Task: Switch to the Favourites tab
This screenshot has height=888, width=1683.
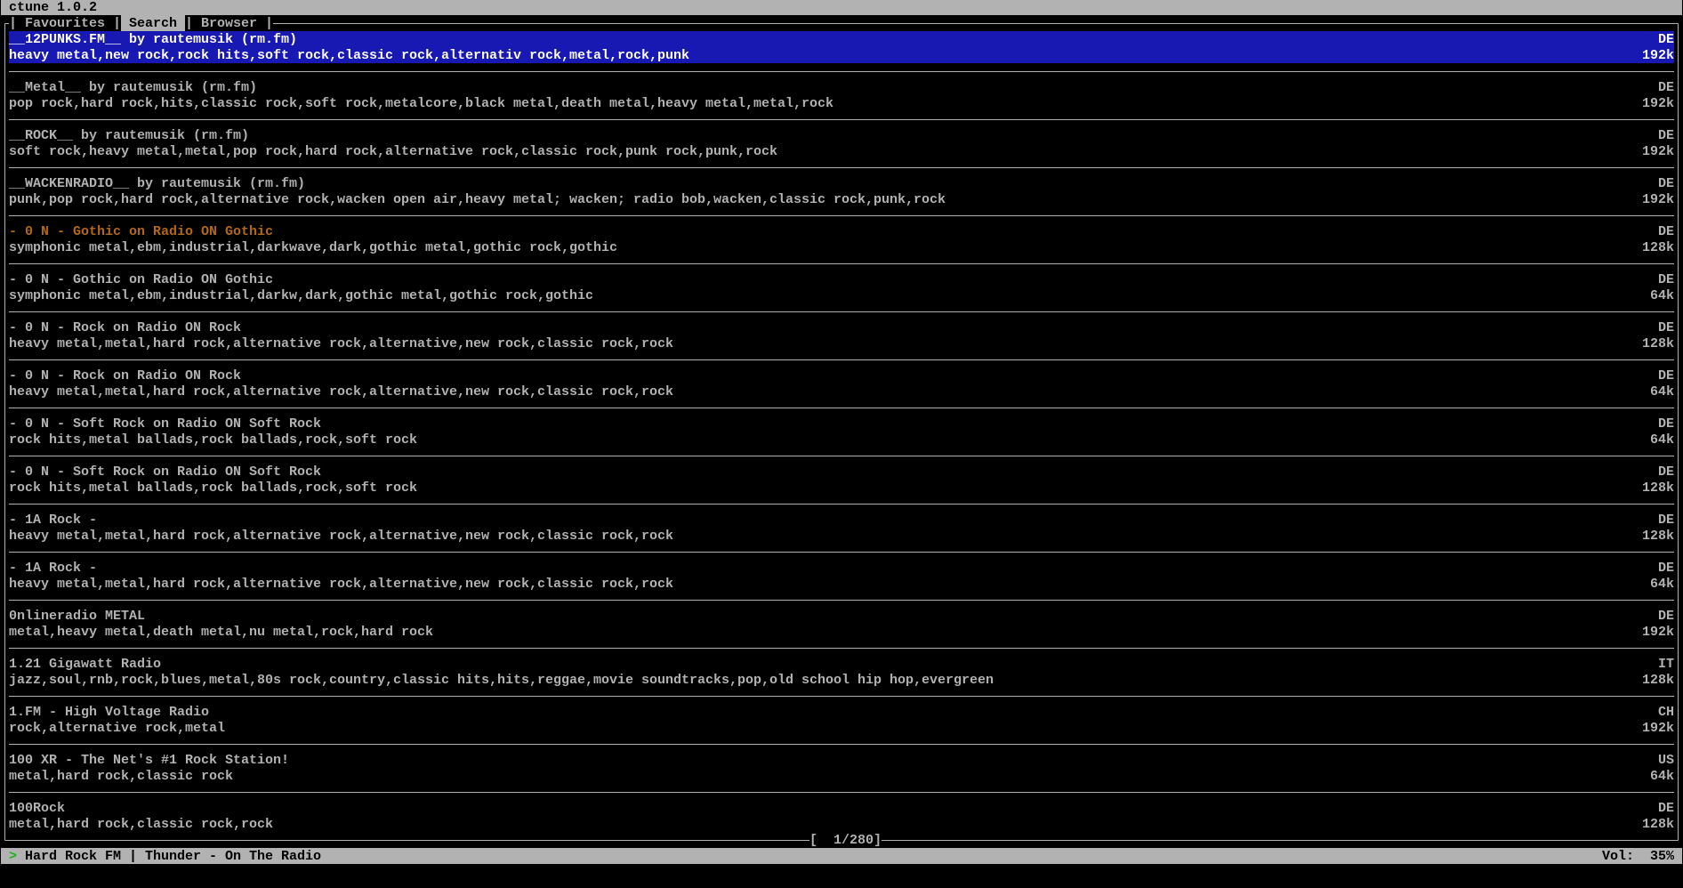Action: pos(65,23)
